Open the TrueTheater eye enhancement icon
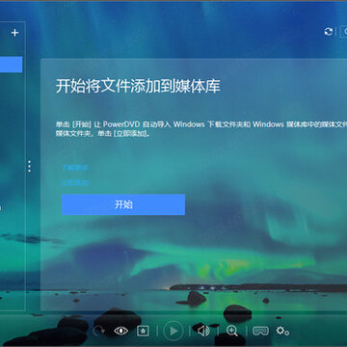347x347 pixels. (x=121, y=331)
